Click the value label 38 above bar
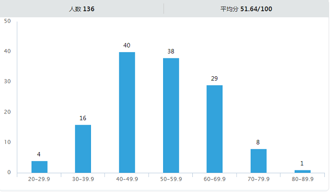The width and height of the screenshot is (330, 193). (x=171, y=51)
